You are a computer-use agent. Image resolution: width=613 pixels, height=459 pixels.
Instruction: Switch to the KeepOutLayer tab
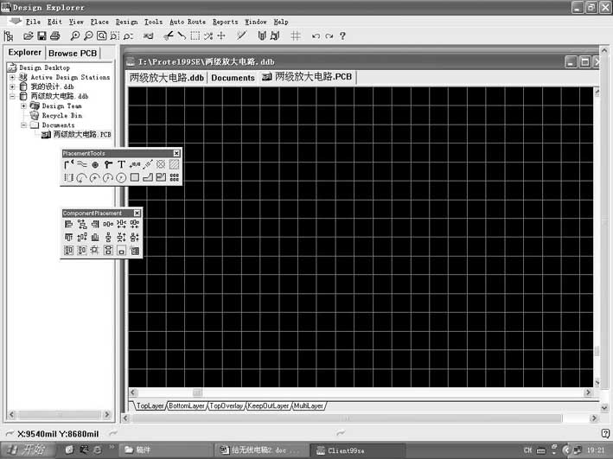tap(269, 405)
